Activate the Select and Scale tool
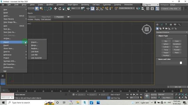188x105 pixels. tap(64, 8)
